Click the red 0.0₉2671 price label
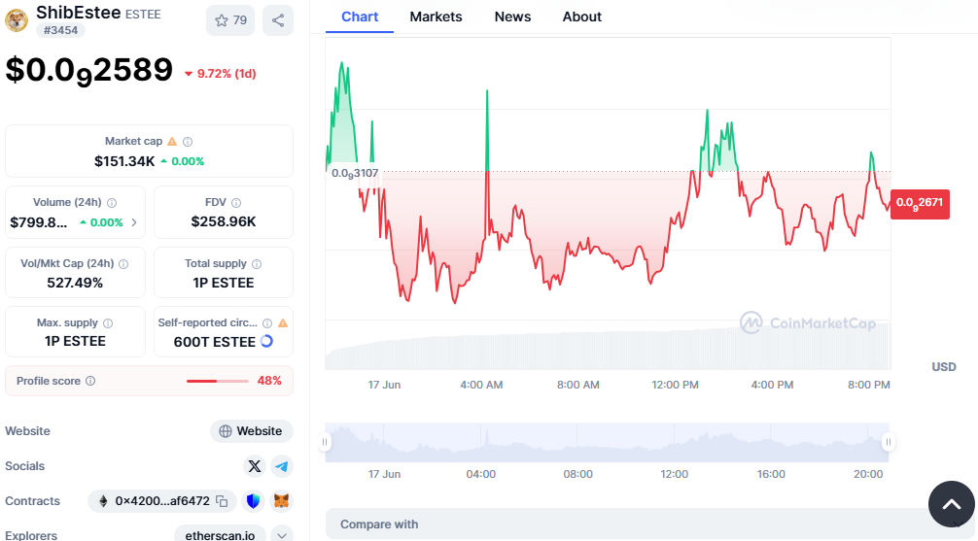 pos(920,204)
